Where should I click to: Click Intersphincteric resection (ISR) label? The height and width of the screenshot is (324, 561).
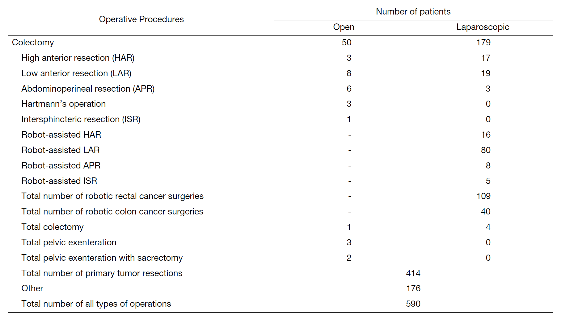tap(81, 119)
